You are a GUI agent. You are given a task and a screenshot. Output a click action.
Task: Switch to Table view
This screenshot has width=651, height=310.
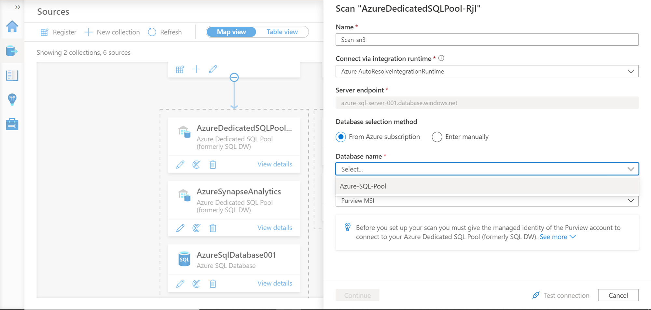282,32
